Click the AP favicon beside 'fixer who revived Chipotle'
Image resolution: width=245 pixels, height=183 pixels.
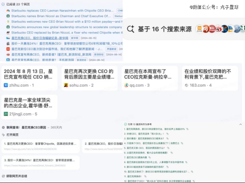pyautogui.click(x=8, y=33)
